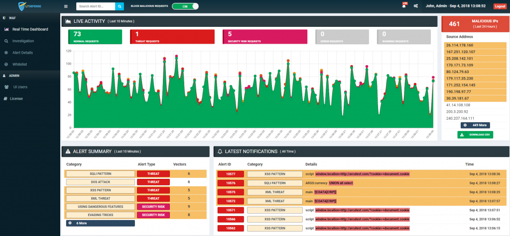The image size is (510, 236).
Task: Click Time column header in notifications
Action: coord(469,164)
